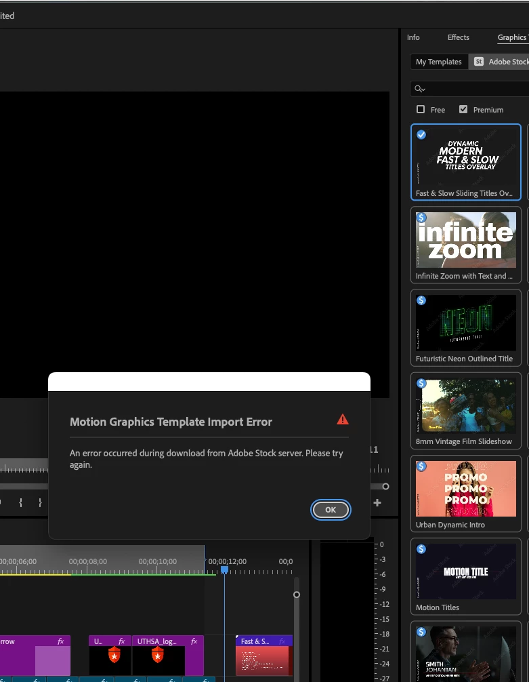Open the monitor Button Editor plus icon
The height and width of the screenshot is (682, 529).
[x=377, y=503]
